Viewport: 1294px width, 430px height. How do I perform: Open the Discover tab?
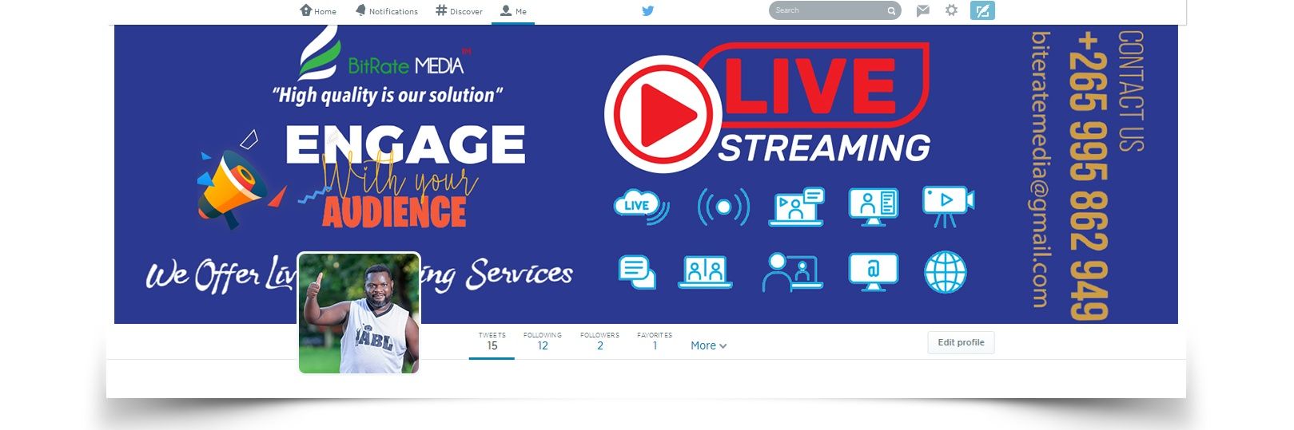[x=459, y=11]
